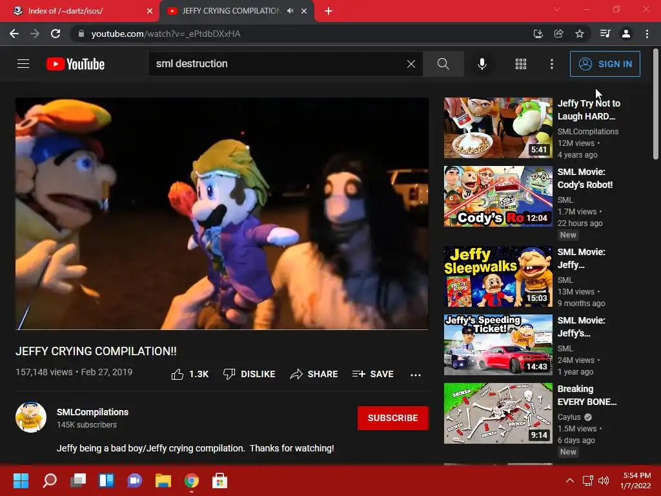Screen dimensions: 661x496
Task: Open more actions ellipsis under video
Action: click(416, 375)
